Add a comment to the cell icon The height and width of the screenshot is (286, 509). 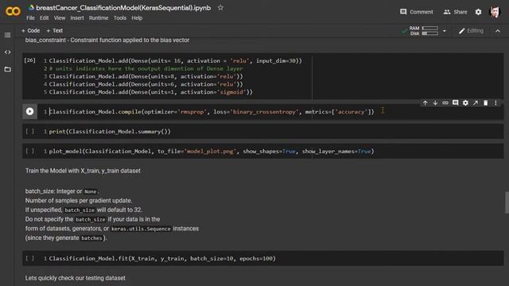coord(455,102)
